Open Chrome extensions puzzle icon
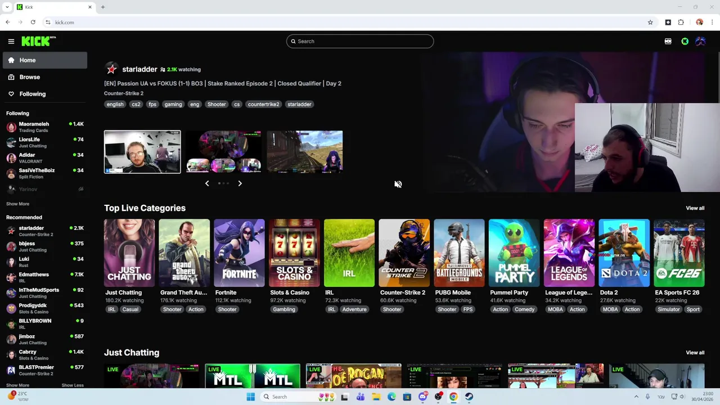Screen dimensions: 720x405 [681, 22]
